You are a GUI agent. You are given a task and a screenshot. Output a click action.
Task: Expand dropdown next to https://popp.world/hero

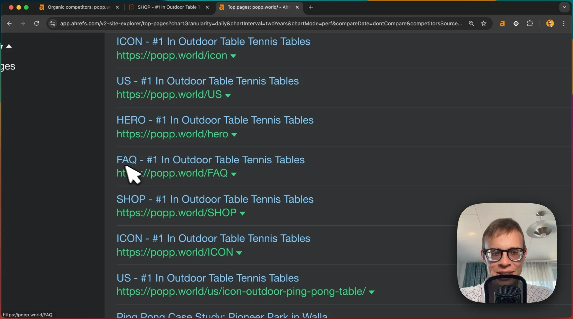tap(234, 135)
